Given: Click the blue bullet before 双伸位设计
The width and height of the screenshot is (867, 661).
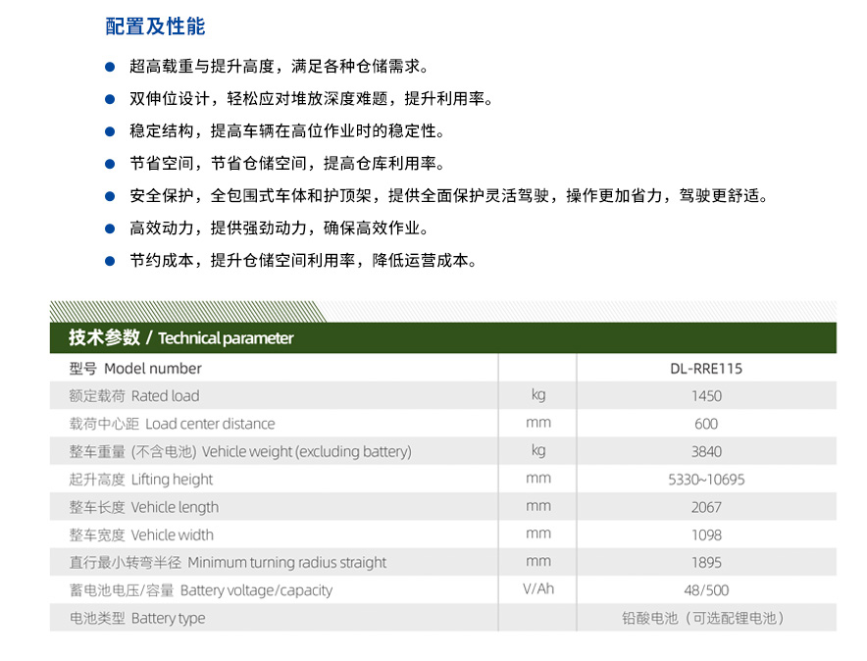Looking at the screenshot, I should click(111, 99).
